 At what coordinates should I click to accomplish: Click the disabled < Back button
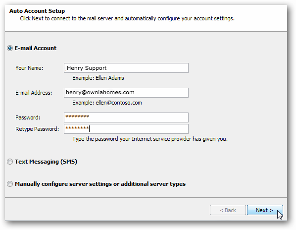(228, 210)
